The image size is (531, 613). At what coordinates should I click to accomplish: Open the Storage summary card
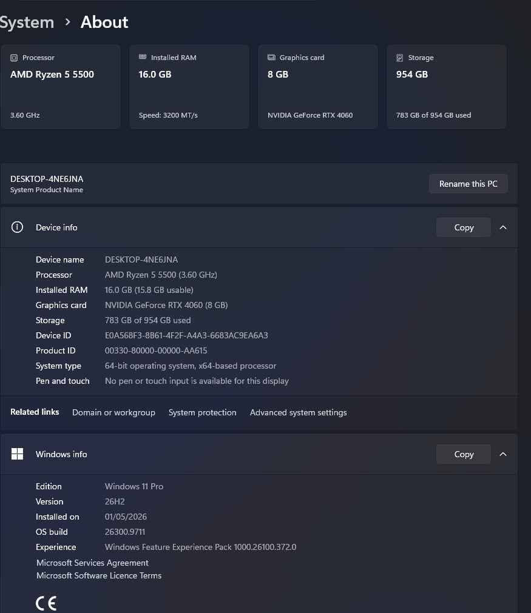[x=447, y=86]
